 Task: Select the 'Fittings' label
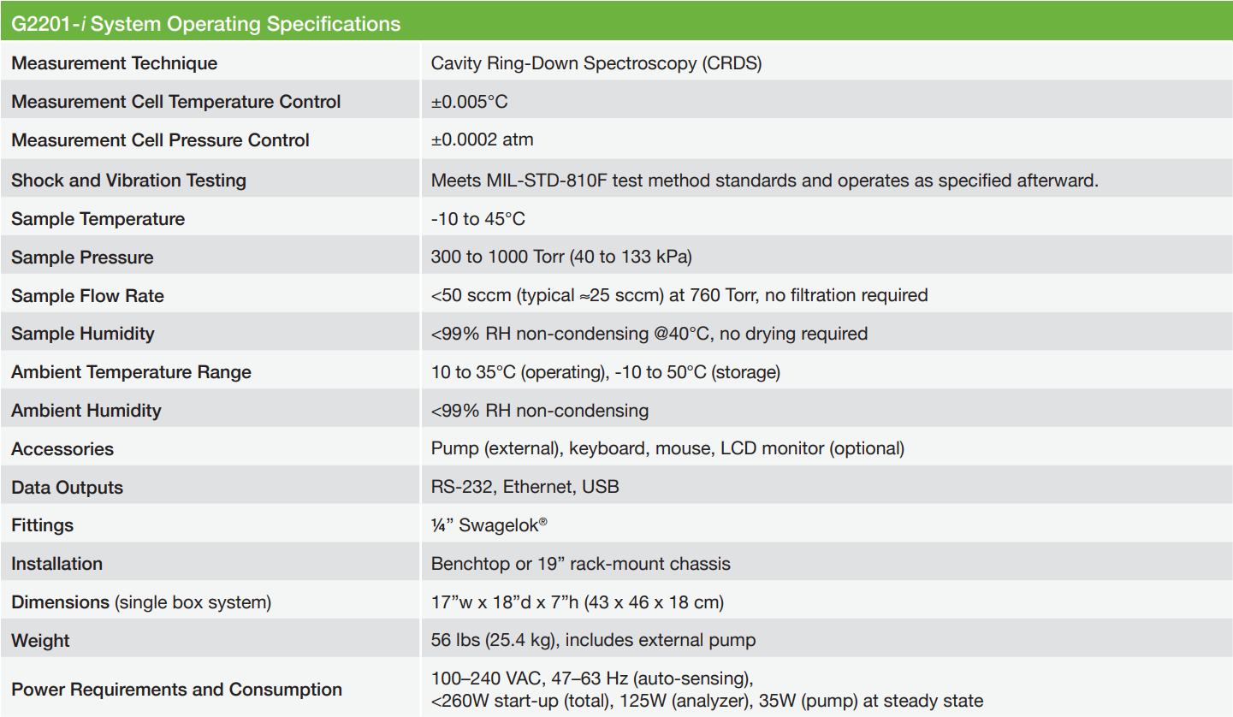(43, 525)
